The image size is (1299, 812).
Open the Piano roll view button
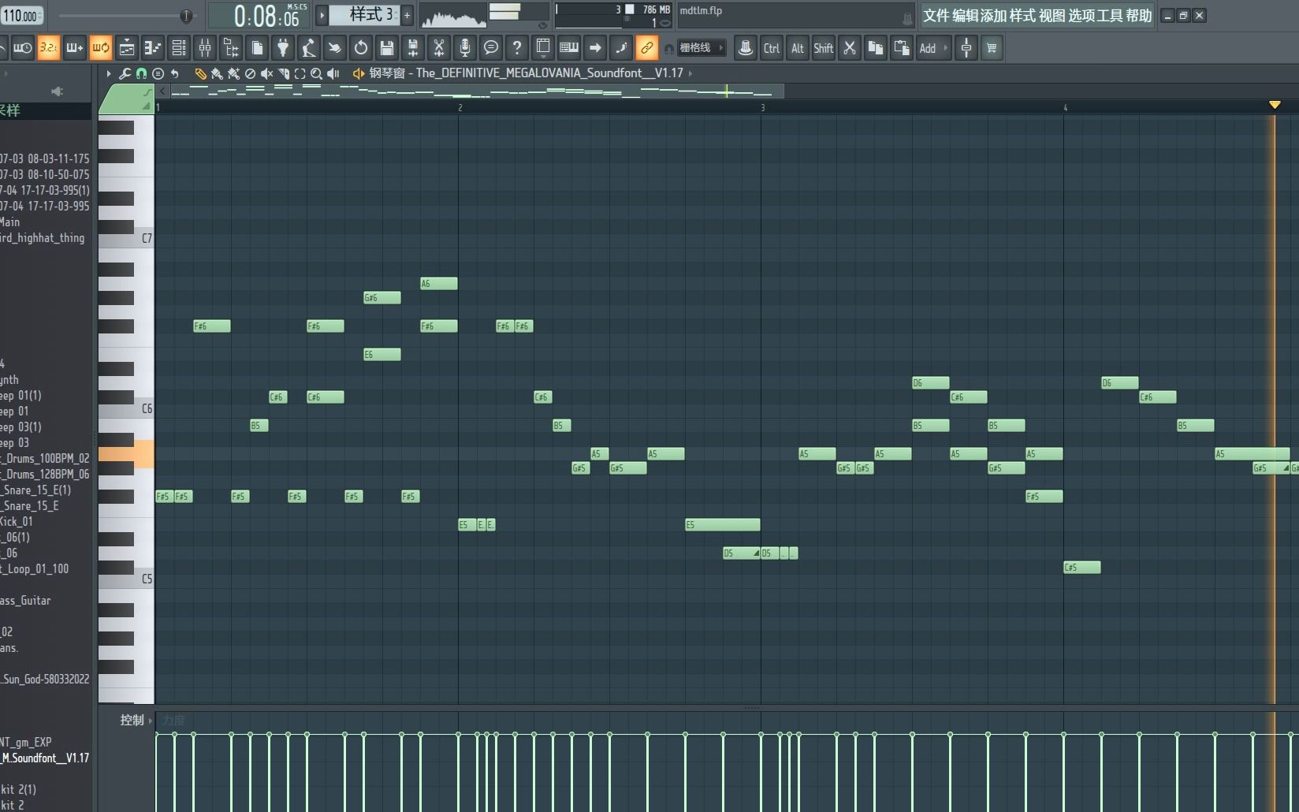click(152, 48)
